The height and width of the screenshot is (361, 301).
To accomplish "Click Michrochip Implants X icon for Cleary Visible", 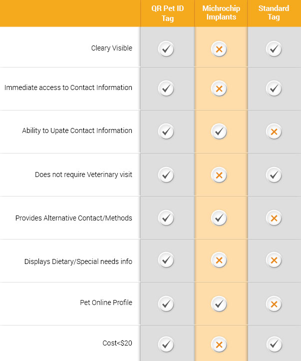I will (x=219, y=49).
